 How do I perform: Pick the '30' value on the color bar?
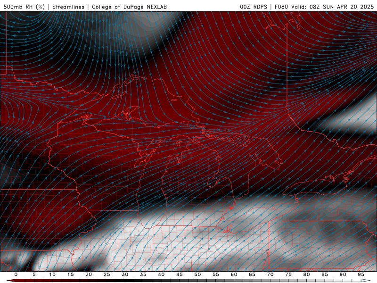(125, 275)
